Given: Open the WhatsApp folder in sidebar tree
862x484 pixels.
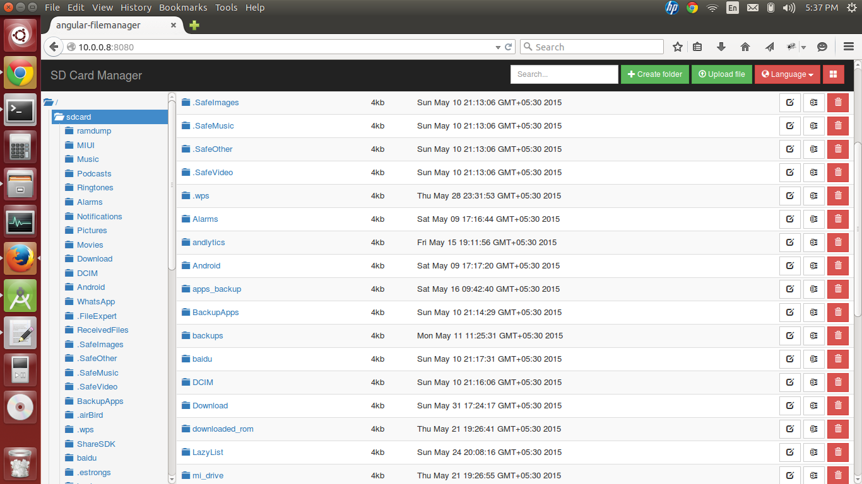Looking at the screenshot, I should (x=96, y=301).
